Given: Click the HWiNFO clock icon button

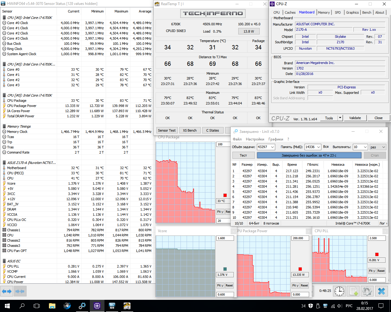Looking at the screenshot, I should [339, 291].
